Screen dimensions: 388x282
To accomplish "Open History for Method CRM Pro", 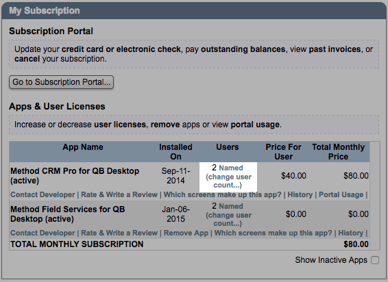I will point(300,194).
